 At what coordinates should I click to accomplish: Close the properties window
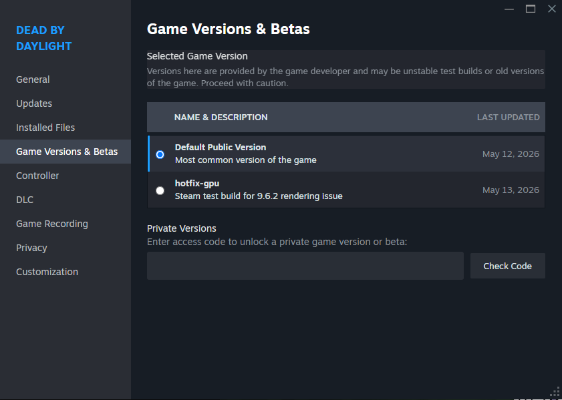pos(552,9)
